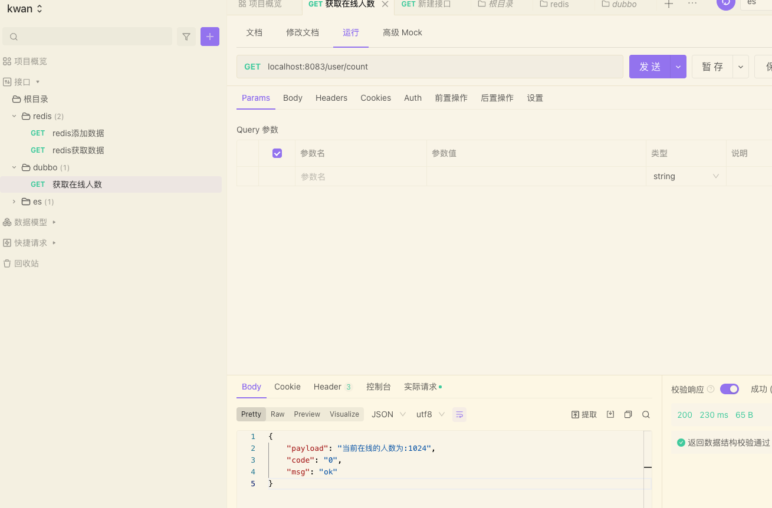
Task: Search response body with magnifier icon
Action: (x=646, y=414)
